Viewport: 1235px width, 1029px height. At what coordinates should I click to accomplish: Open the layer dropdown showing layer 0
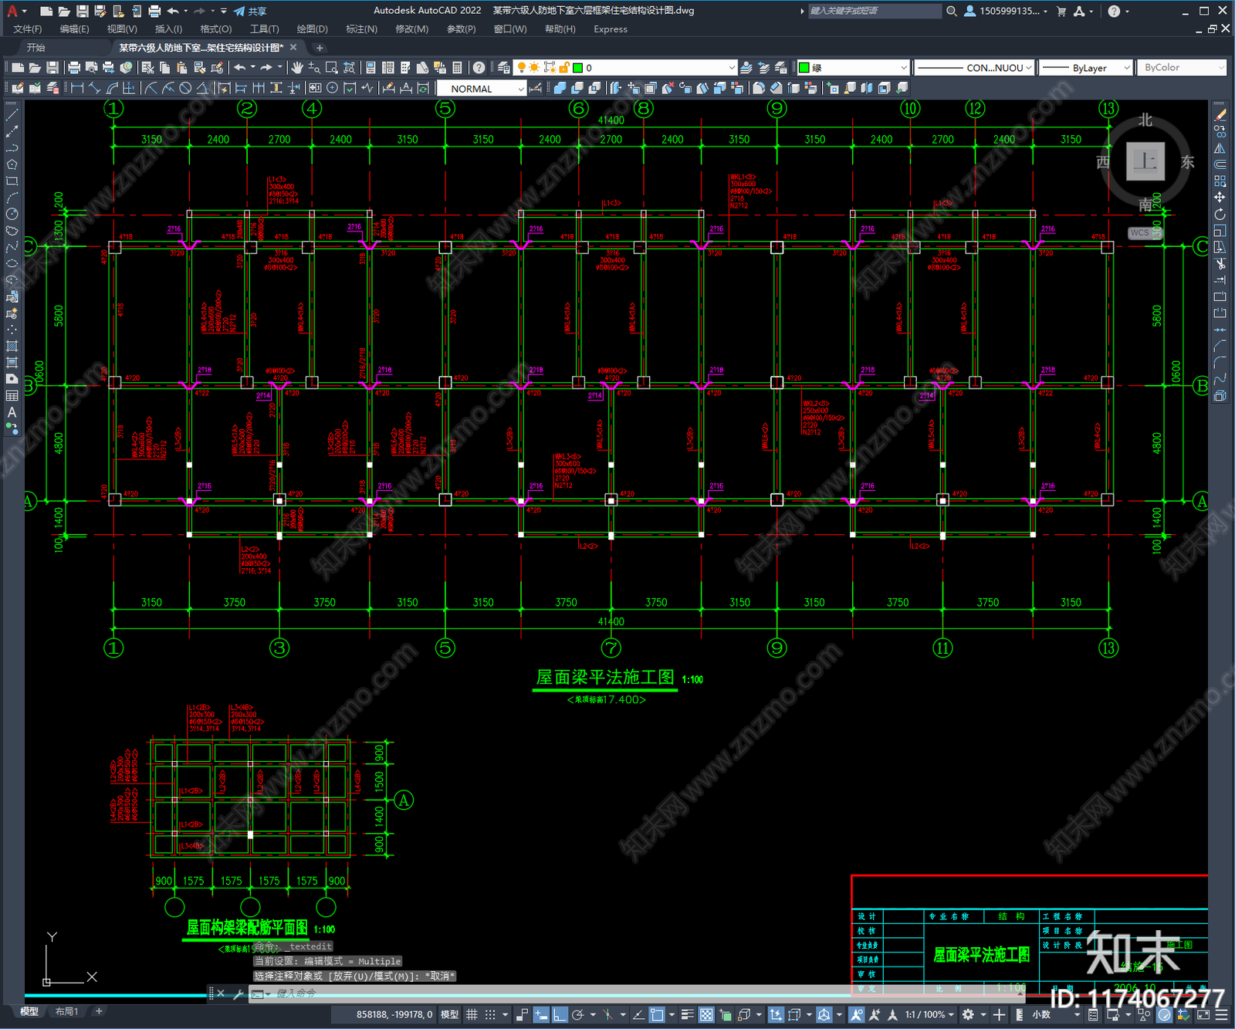625,68
